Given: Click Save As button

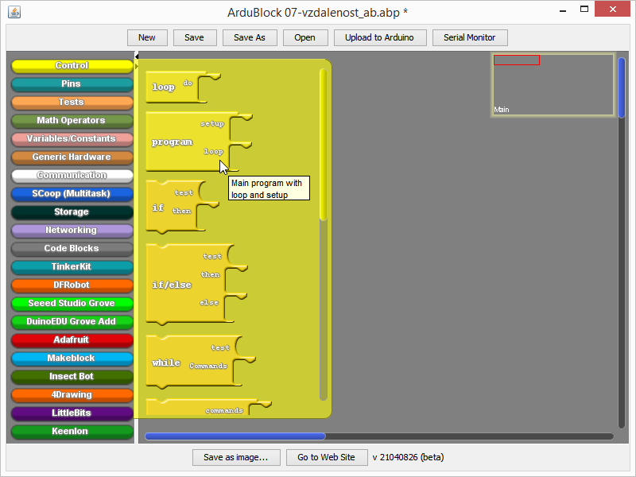Looking at the screenshot, I should tap(250, 37).
